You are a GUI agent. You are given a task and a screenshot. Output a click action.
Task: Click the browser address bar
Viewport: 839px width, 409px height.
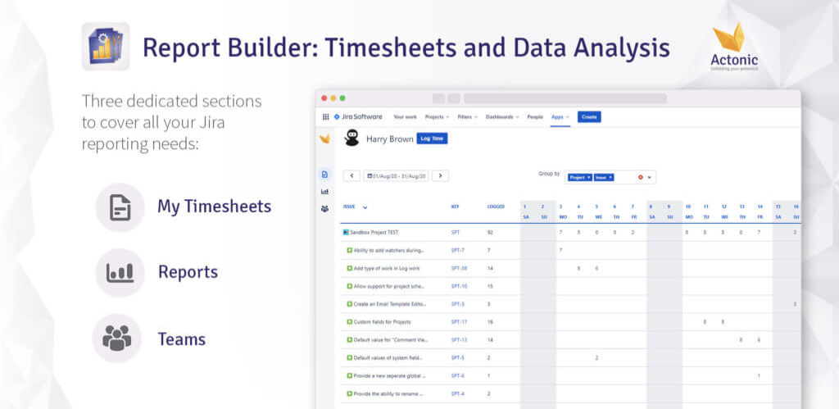(x=565, y=98)
